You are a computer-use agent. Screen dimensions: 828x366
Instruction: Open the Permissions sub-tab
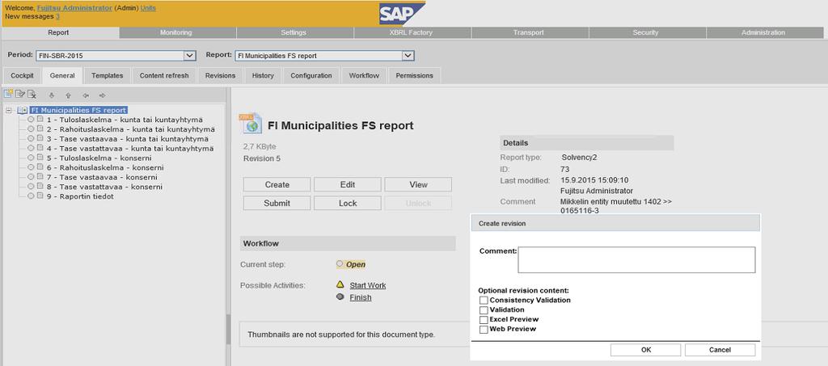[415, 75]
